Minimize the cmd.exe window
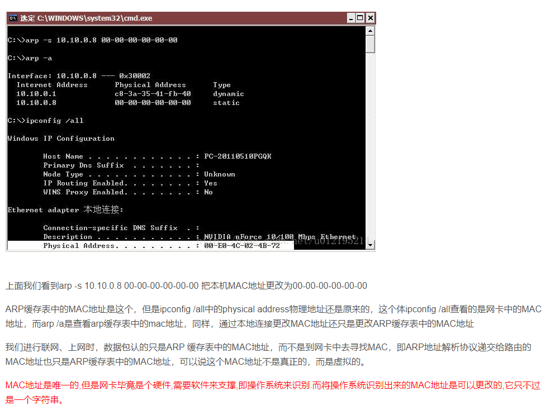The width and height of the screenshot is (550, 410). (x=351, y=18)
